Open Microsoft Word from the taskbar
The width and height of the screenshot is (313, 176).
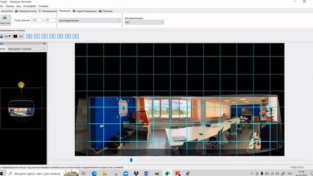147,174
